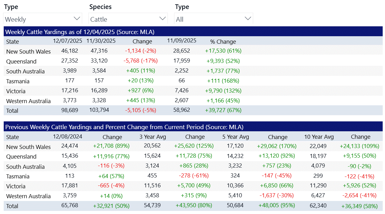Image resolution: width=385 pixels, height=214 pixels.
Task: Click the +927 (6%) Victoria cell
Action: tap(141, 90)
